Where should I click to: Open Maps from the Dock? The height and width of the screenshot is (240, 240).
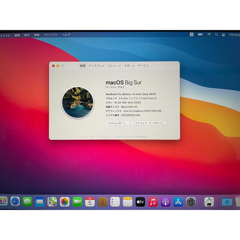click(52, 202)
